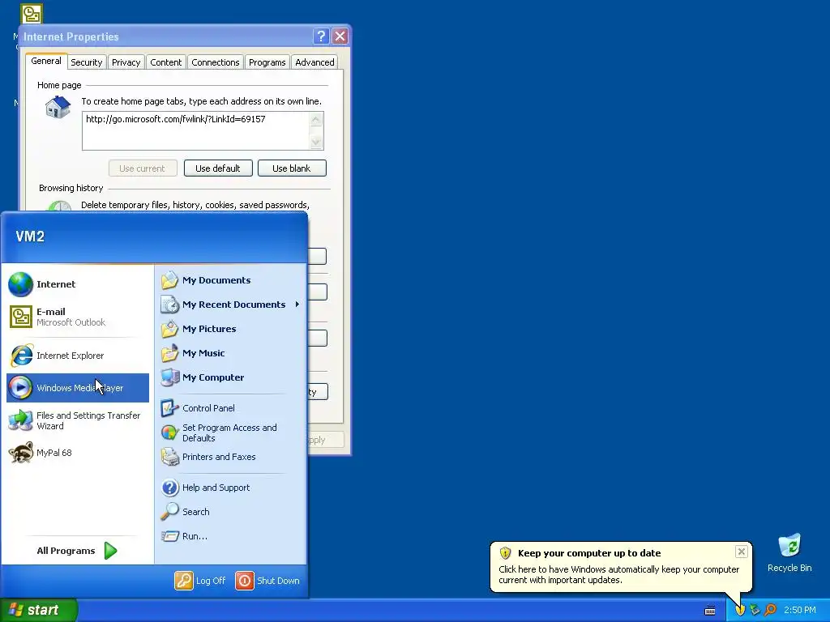The width and height of the screenshot is (830, 622).
Task: Open Search from Start menu
Action: click(230, 512)
